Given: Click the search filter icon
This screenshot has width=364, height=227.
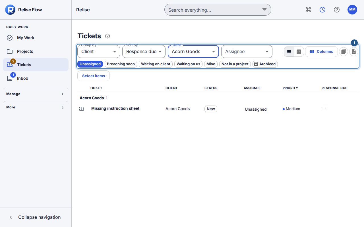Looking at the screenshot, I should coord(264,10).
